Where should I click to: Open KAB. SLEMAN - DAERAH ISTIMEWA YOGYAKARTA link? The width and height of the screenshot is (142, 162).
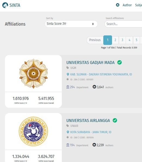[x=101, y=74]
